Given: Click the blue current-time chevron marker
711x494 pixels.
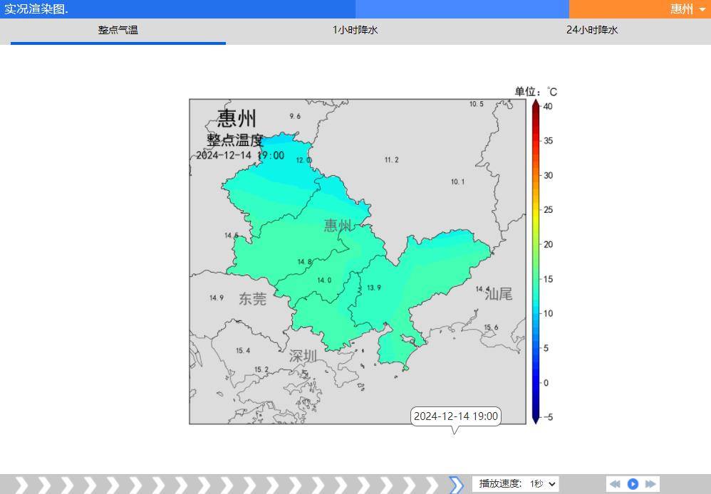Looking at the screenshot, I should click(456, 485).
